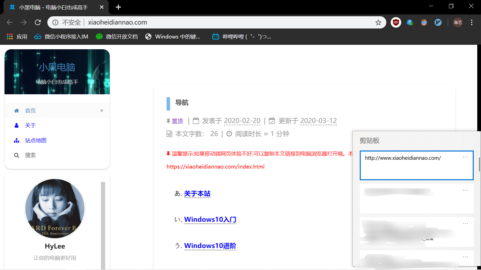The image size is (481, 270).
Task: Open the 关于本站 link
Action: pyautogui.click(x=197, y=193)
